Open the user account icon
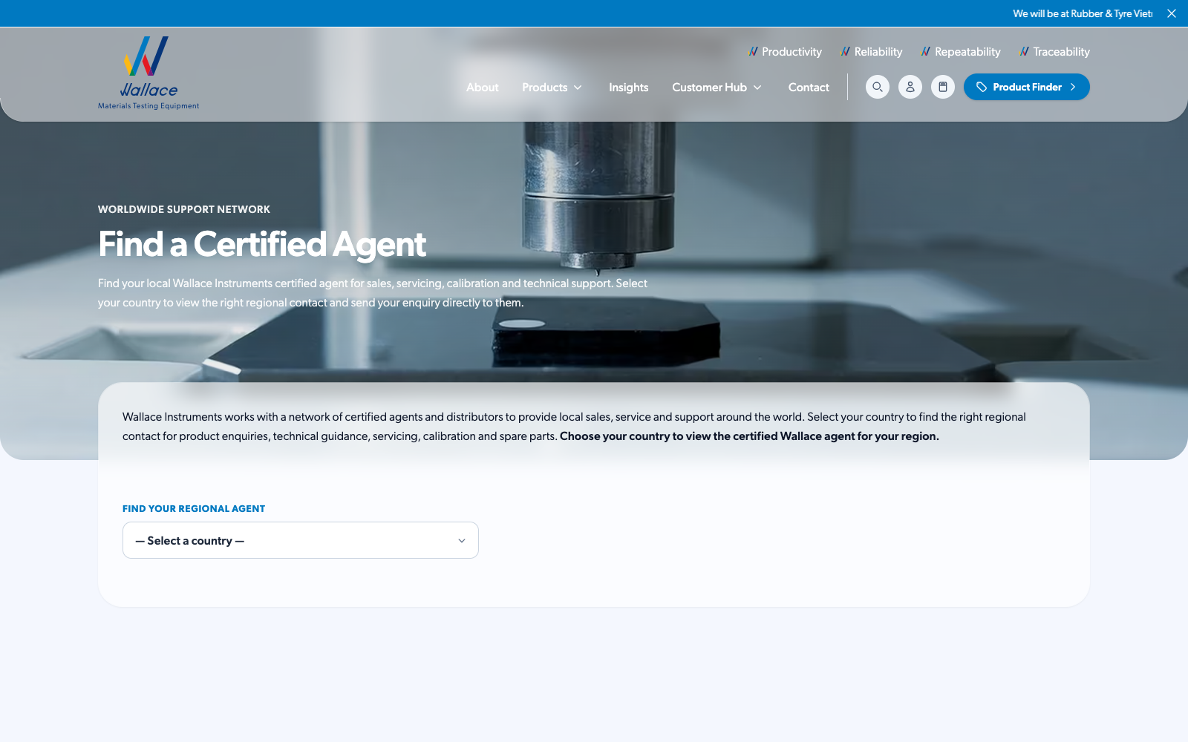This screenshot has height=742, width=1188. point(910,87)
